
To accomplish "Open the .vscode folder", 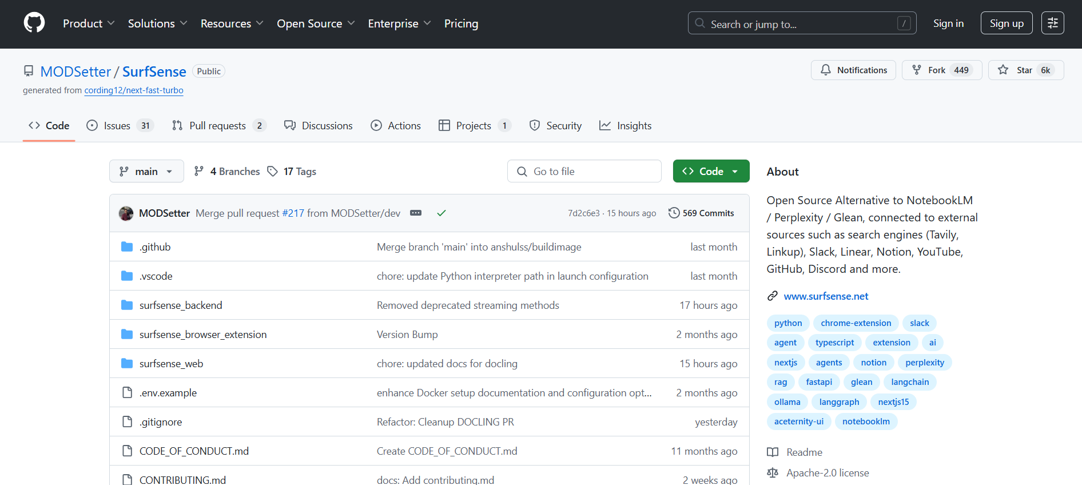I will tap(156, 276).
